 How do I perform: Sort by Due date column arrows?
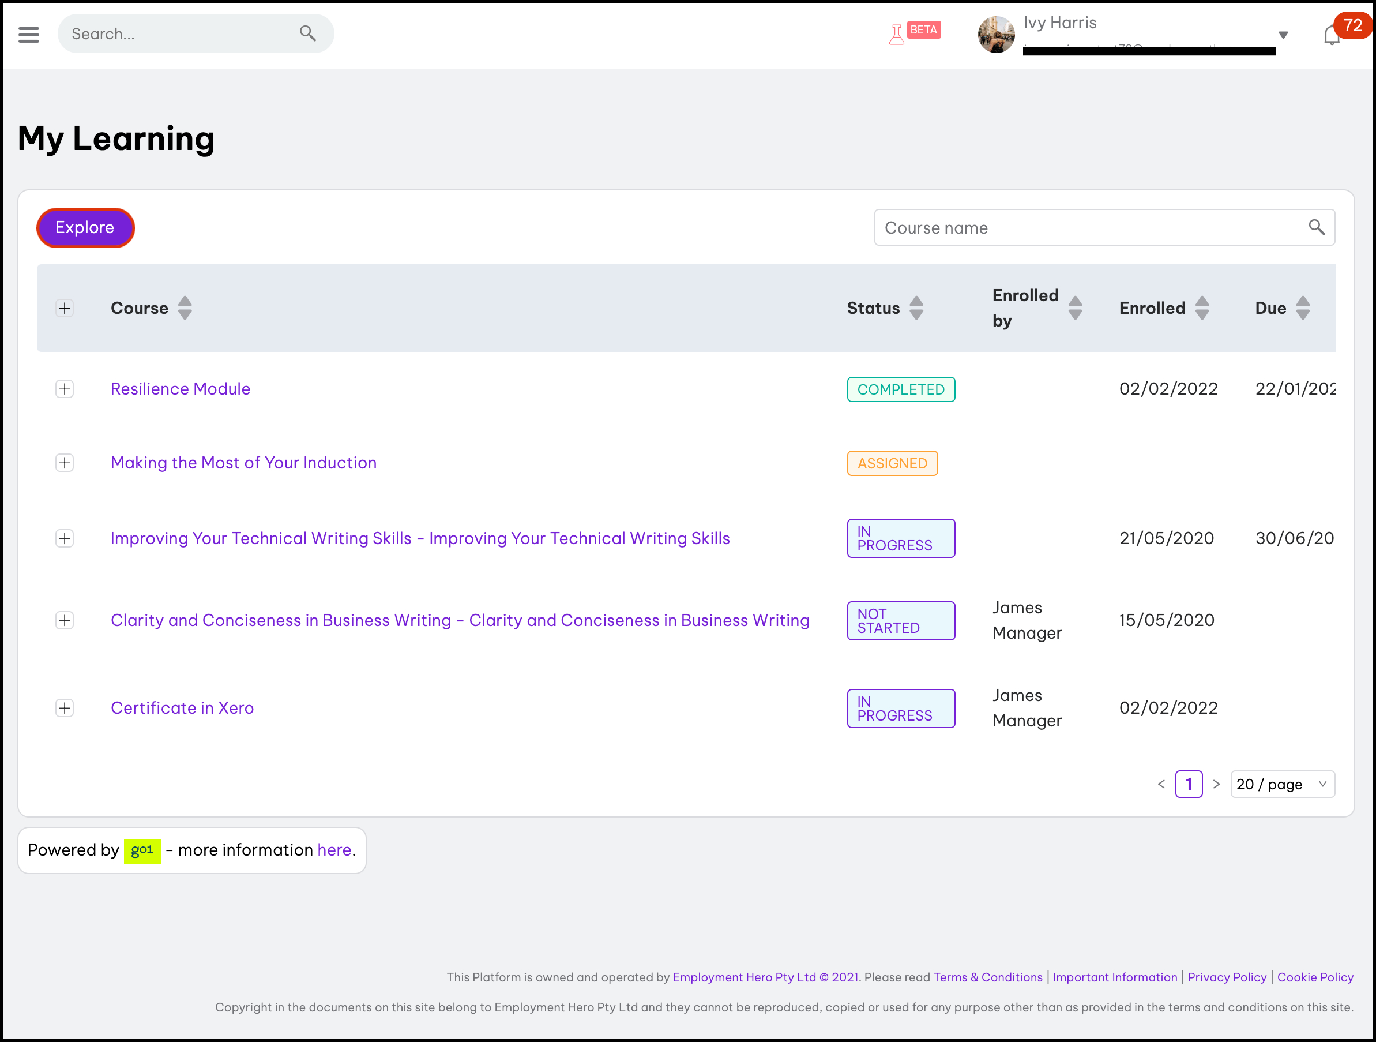click(x=1303, y=308)
